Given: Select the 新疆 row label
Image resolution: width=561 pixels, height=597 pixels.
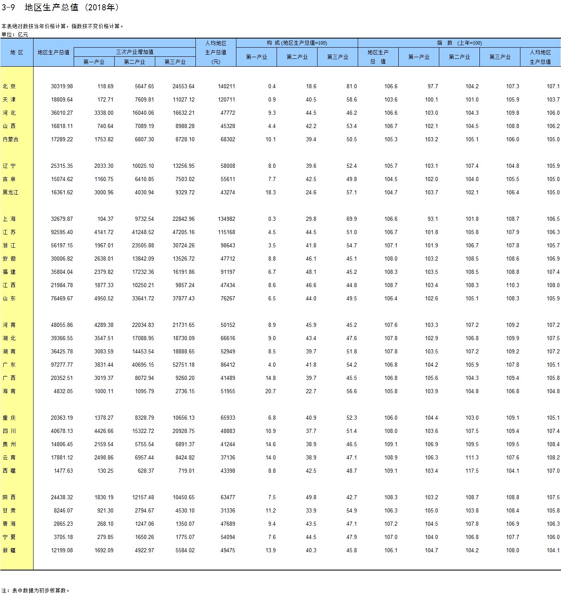Looking at the screenshot, I should (x=9, y=550).
